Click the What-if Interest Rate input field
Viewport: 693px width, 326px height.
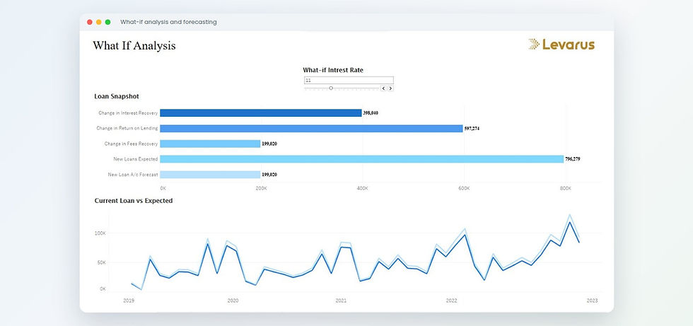(349, 80)
